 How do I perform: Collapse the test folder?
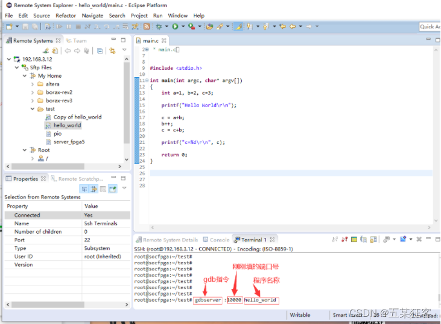point(33,108)
